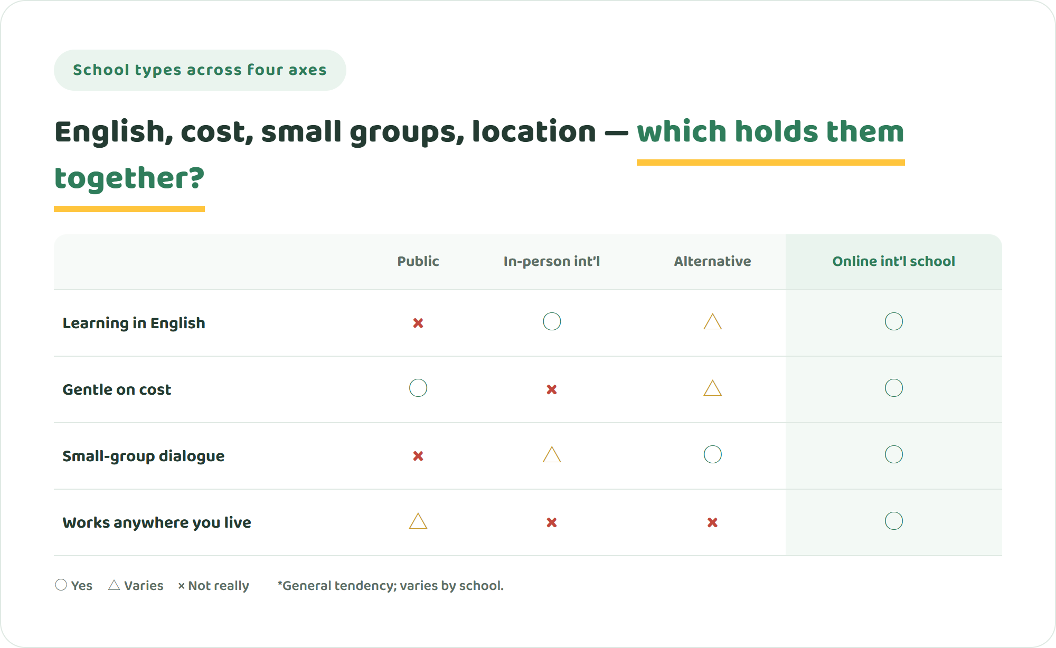Click the cross for Public, Small-group dialogue
1056x648 pixels.
[418, 456]
